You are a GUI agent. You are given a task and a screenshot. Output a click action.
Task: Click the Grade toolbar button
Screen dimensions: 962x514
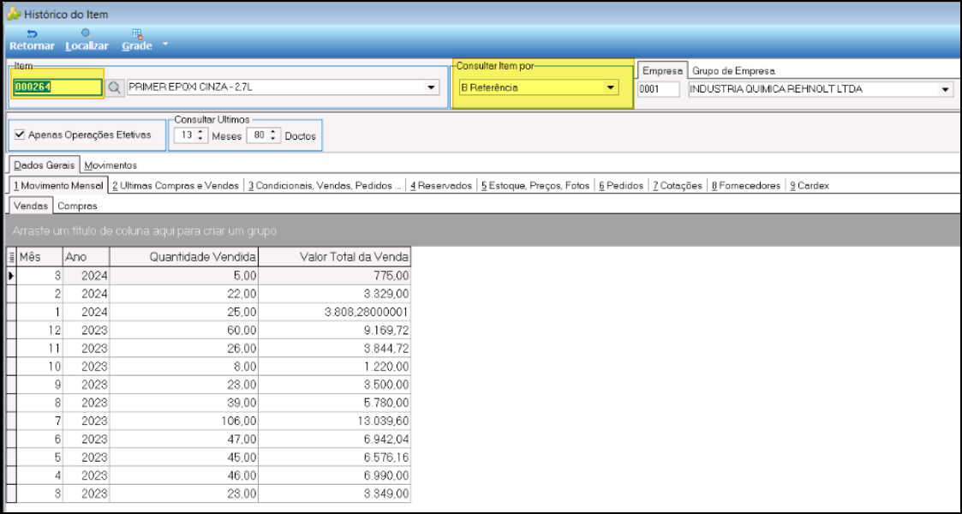(137, 40)
